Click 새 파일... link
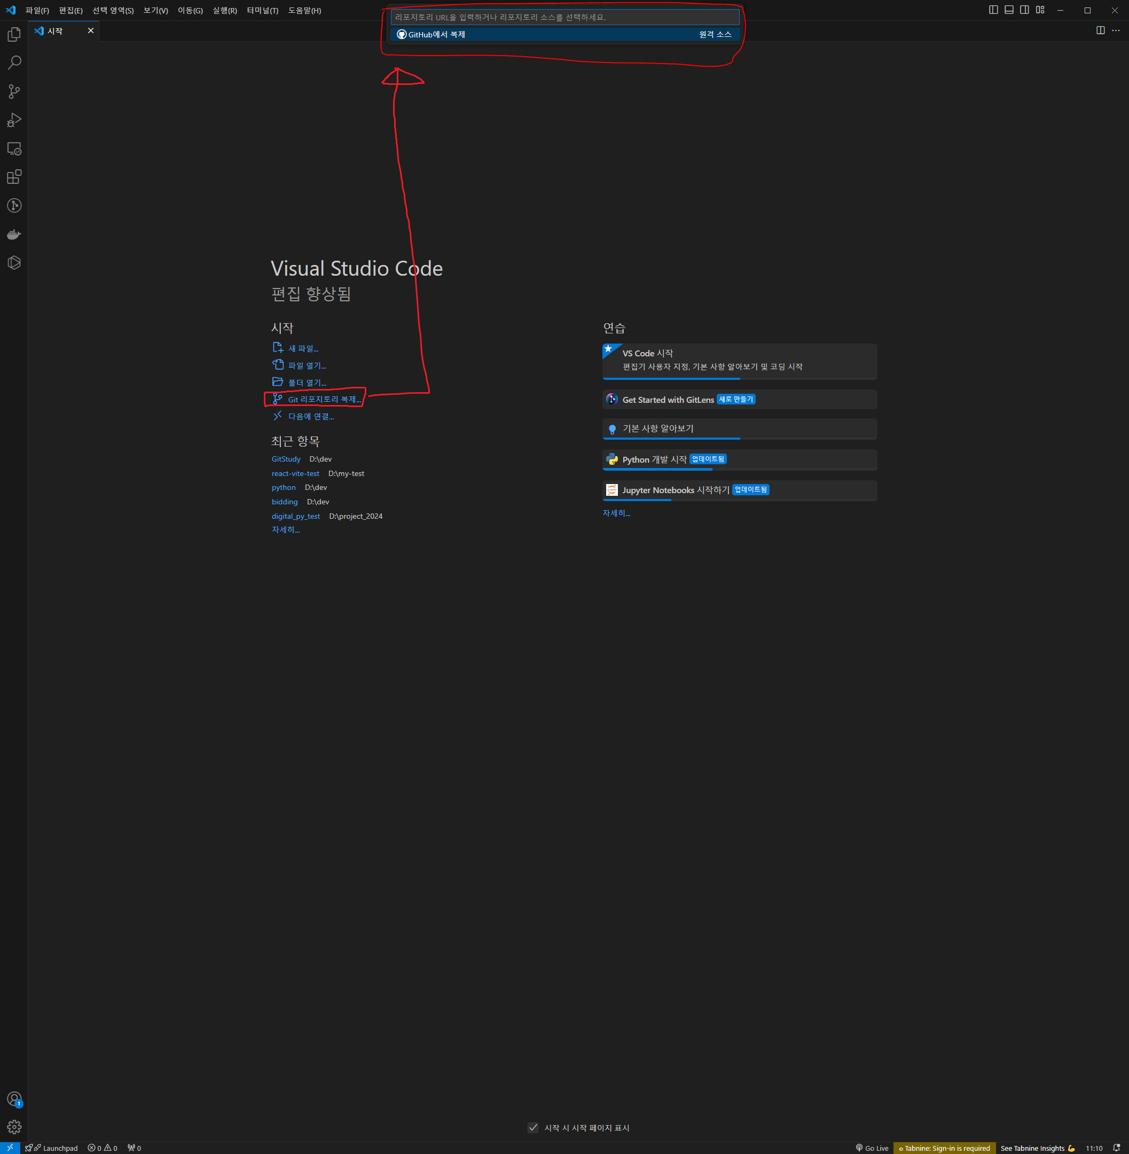Screen dimensions: 1129x1154 point(295,348)
